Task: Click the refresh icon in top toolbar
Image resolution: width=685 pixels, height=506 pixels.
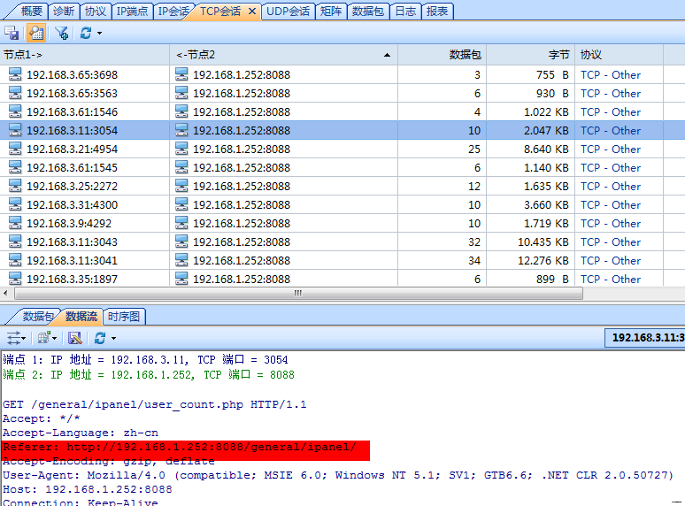Action: coord(86,34)
